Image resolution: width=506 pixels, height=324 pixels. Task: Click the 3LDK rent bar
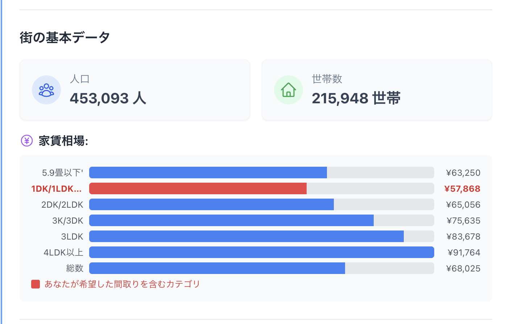pyautogui.click(x=246, y=236)
